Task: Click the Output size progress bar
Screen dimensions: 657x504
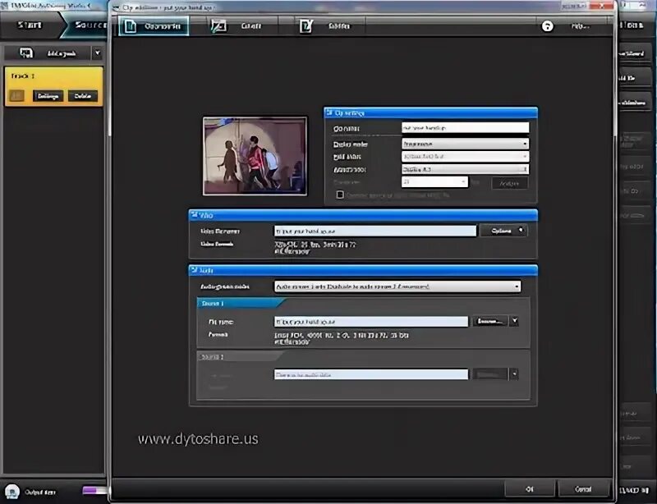Action: coord(95,490)
